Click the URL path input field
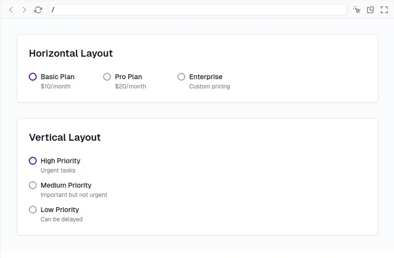 coord(197,10)
